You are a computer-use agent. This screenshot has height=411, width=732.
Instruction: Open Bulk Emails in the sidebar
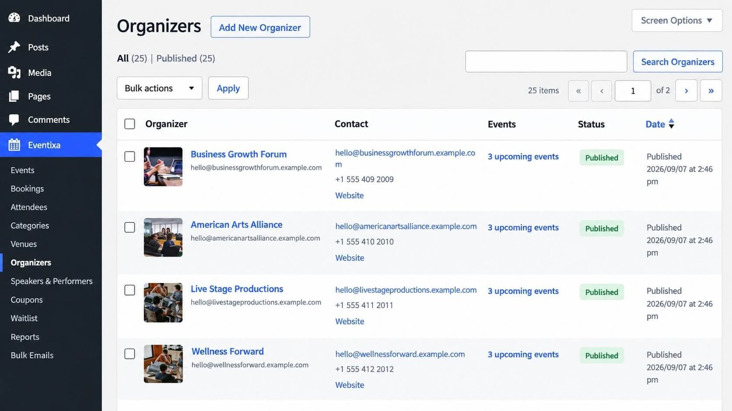[32, 355]
